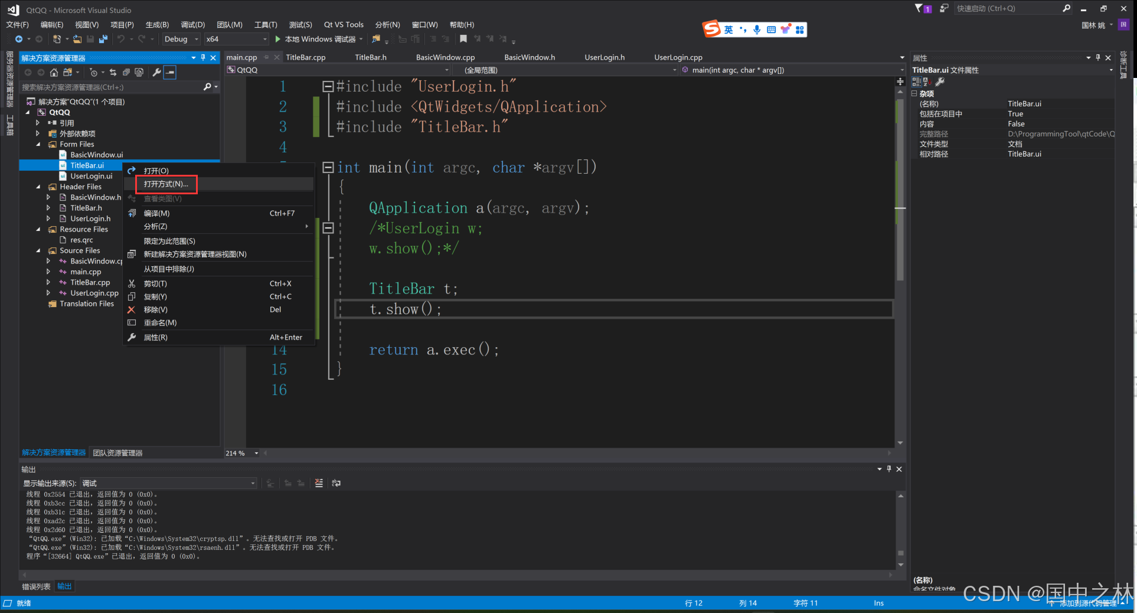The width and height of the screenshot is (1137, 613).
Task: Open Properties wrench in Solution Explorer toolbar
Action: (x=156, y=72)
